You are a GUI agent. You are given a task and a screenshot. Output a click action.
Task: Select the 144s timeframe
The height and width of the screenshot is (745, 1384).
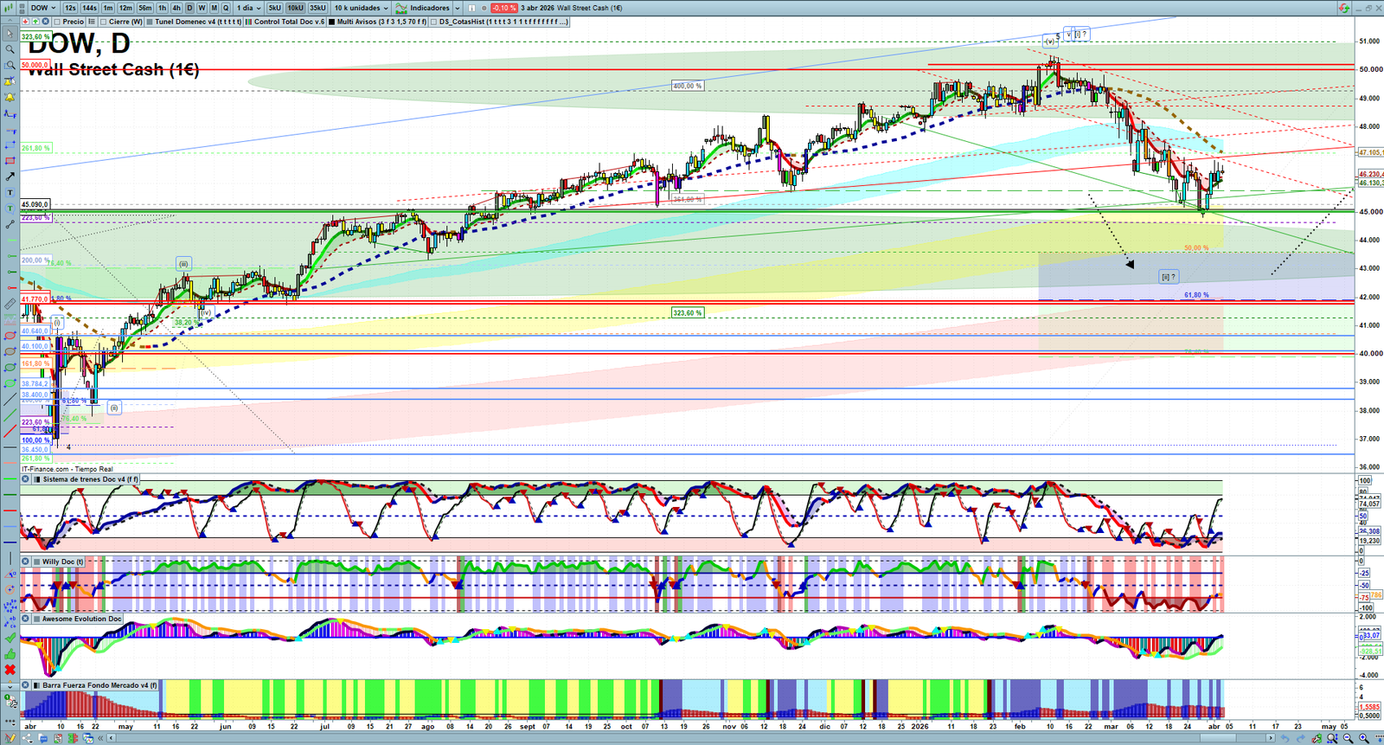click(x=89, y=8)
